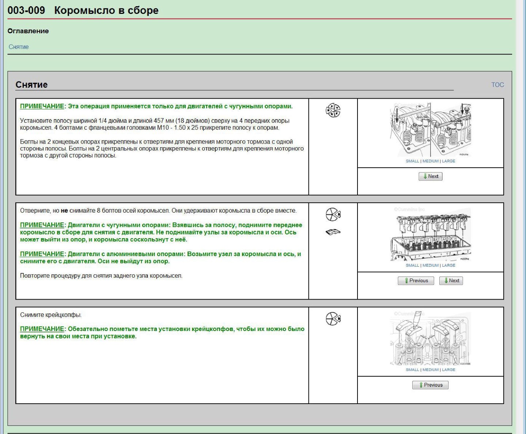Click text Установите полосу шириной 1/4 дюйма
This screenshot has width=526, height=434.
155,124
